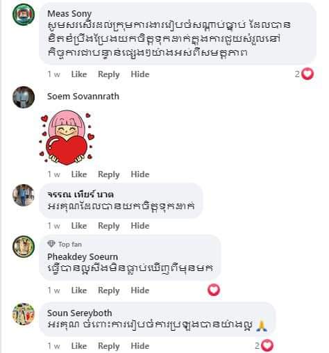329x353 pixels.
Task: Open Pheakdey Soeurn's profile picture
Action: [24, 247]
